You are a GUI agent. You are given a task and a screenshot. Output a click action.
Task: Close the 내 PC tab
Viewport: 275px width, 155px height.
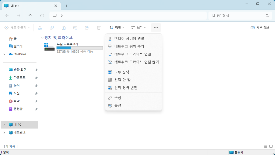(56, 6)
